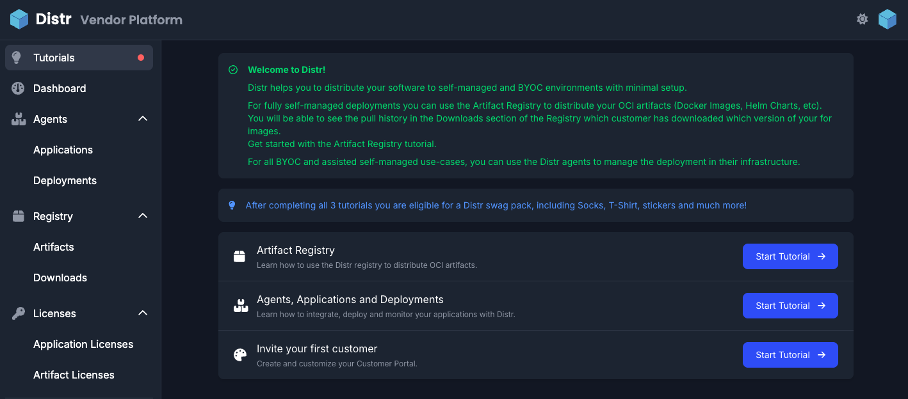Start the Artifact Registry tutorial
The width and height of the screenshot is (908, 399).
pos(790,256)
